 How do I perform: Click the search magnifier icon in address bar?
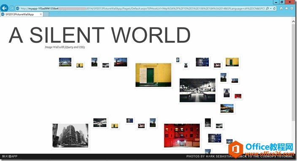[267, 8]
